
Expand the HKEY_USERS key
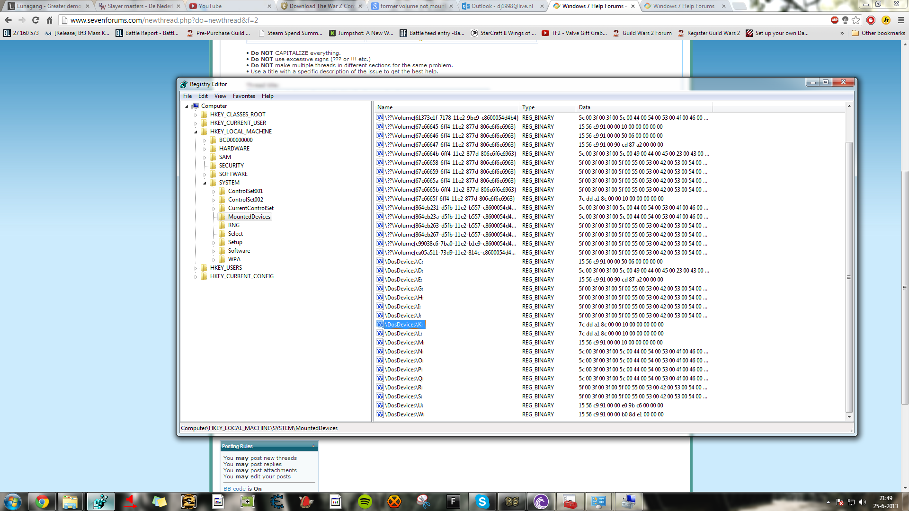(x=196, y=268)
